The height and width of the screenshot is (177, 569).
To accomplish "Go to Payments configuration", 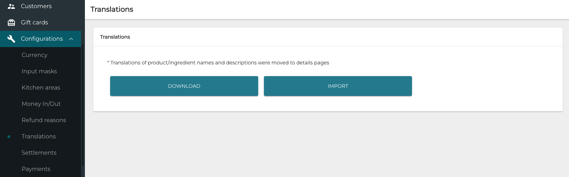I will pos(36,169).
